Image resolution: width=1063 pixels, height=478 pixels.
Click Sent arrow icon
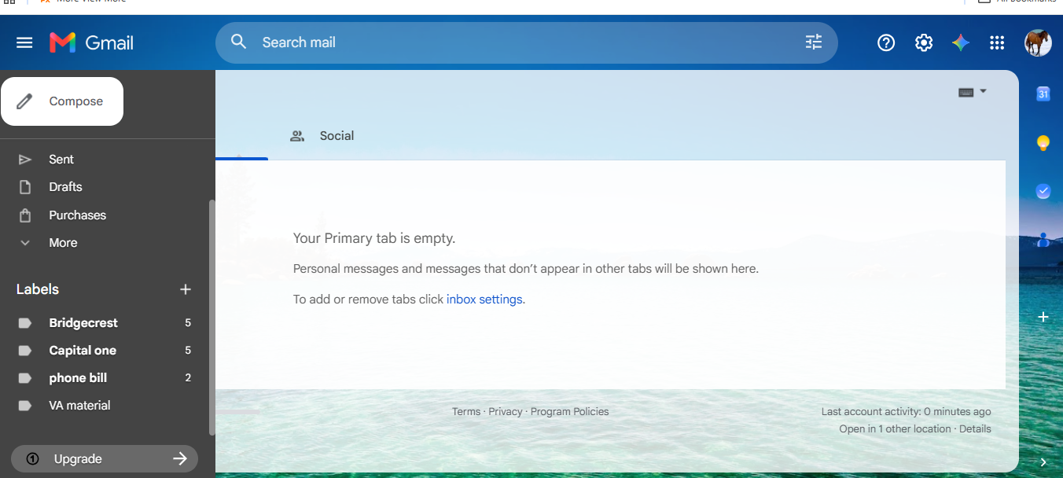coord(25,160)
